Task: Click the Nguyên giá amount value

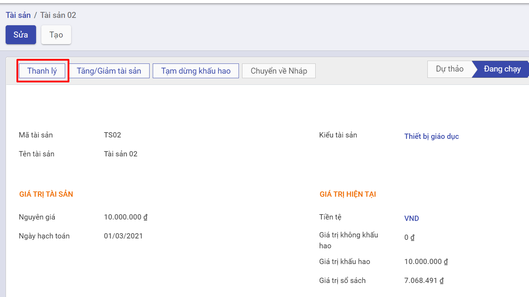Action: tap(125, 217)
